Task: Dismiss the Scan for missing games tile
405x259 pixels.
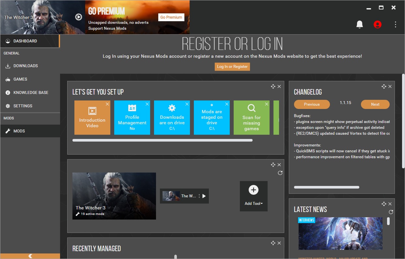Action: click(x=267, y=104)
